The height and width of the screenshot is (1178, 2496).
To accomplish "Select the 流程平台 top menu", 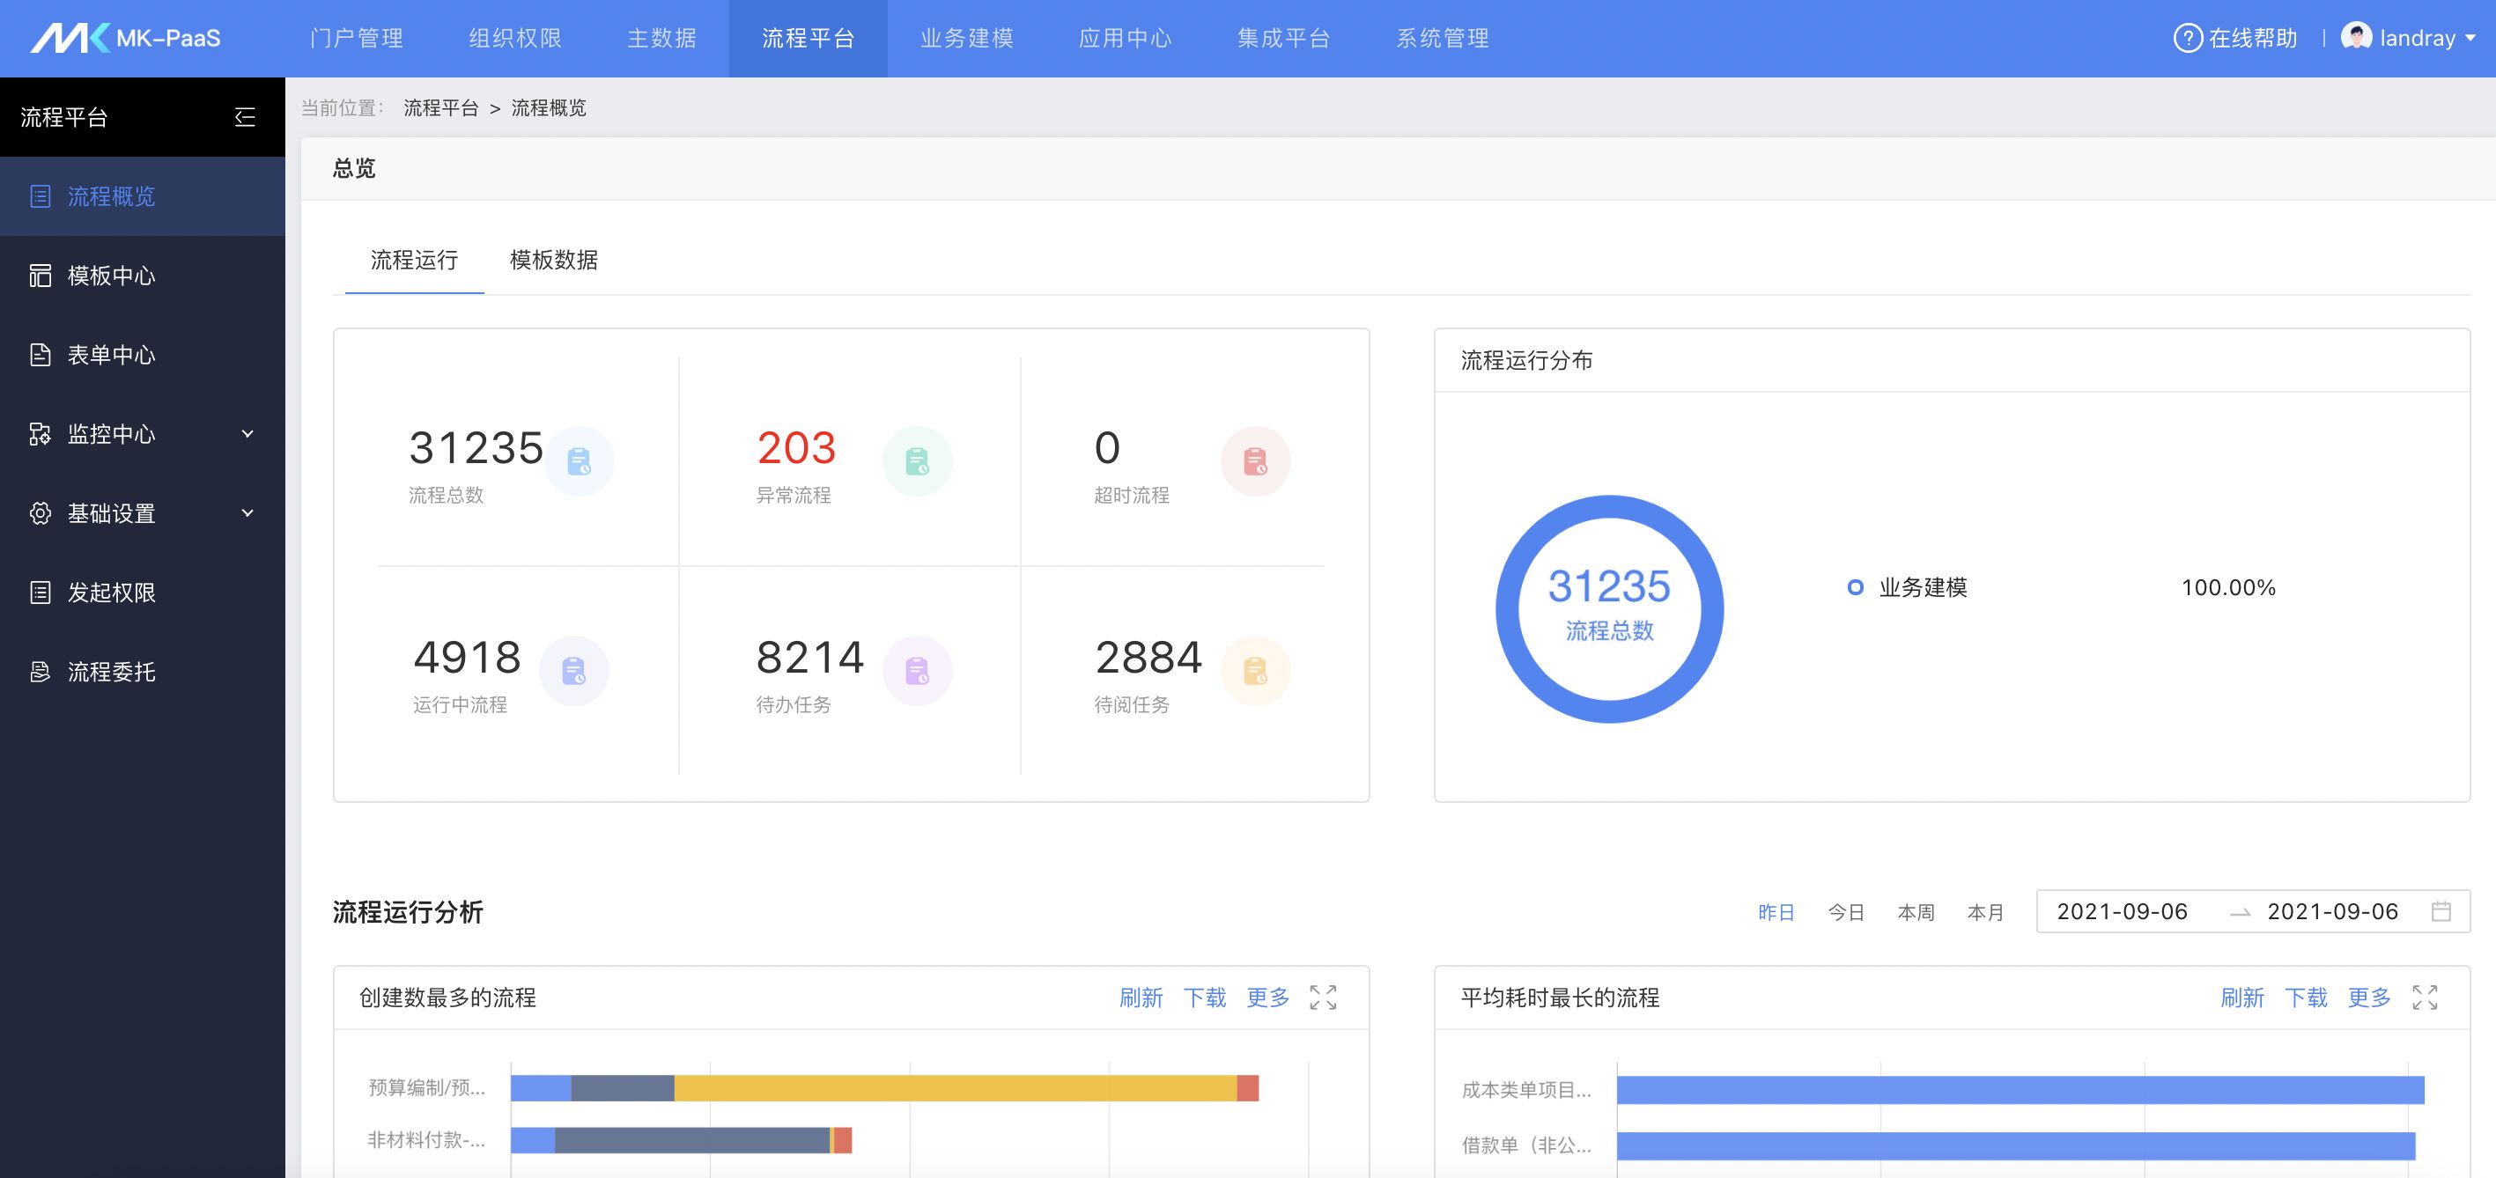I will (809, 38).
